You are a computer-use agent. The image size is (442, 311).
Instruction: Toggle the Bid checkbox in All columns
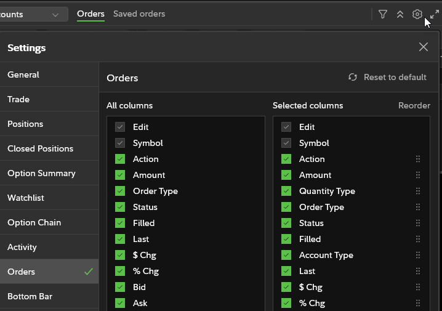[120, 287]
